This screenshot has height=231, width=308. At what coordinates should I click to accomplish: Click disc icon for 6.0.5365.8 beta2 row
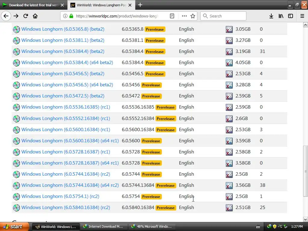(x=16, y=29)
